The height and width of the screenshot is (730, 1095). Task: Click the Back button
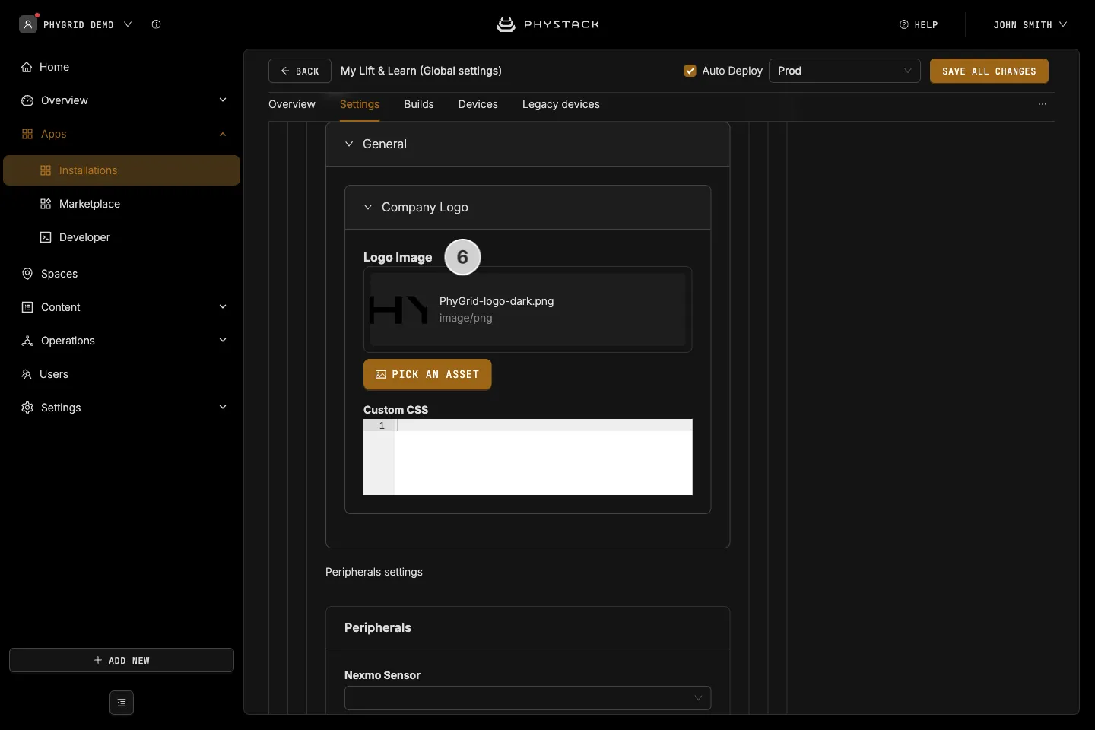tap(300, 71)
